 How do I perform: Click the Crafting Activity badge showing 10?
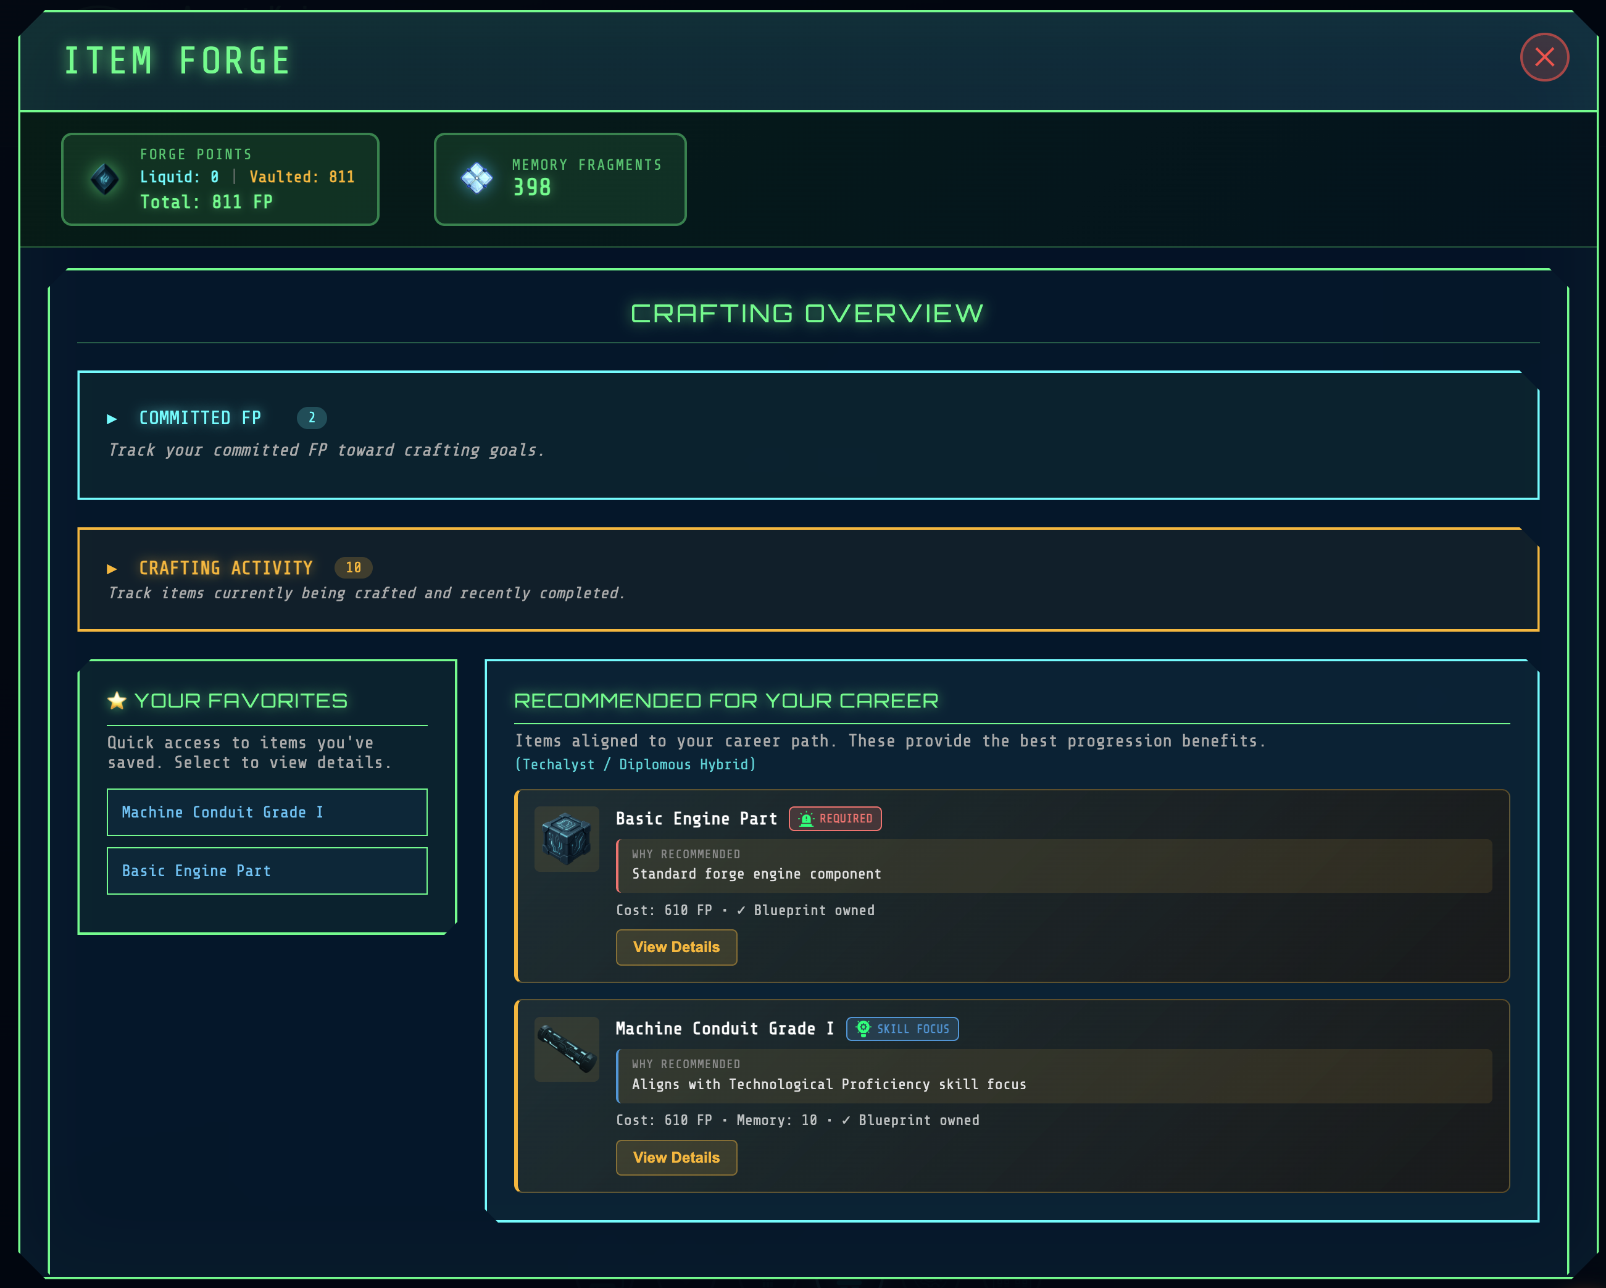pyautogui.click(x=353, y=567)
